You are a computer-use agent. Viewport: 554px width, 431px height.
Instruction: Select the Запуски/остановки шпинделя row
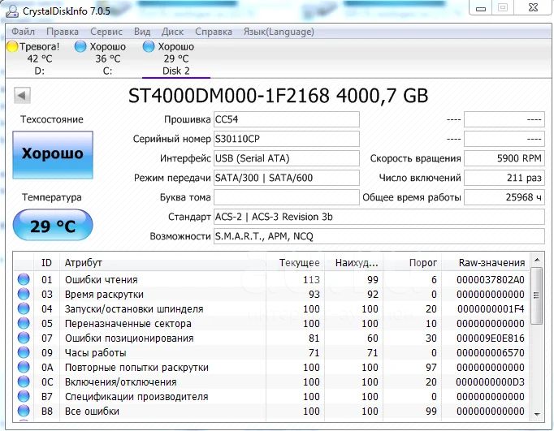[x=271, y=309]
